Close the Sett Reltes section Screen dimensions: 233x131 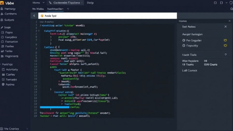point(225,27)
